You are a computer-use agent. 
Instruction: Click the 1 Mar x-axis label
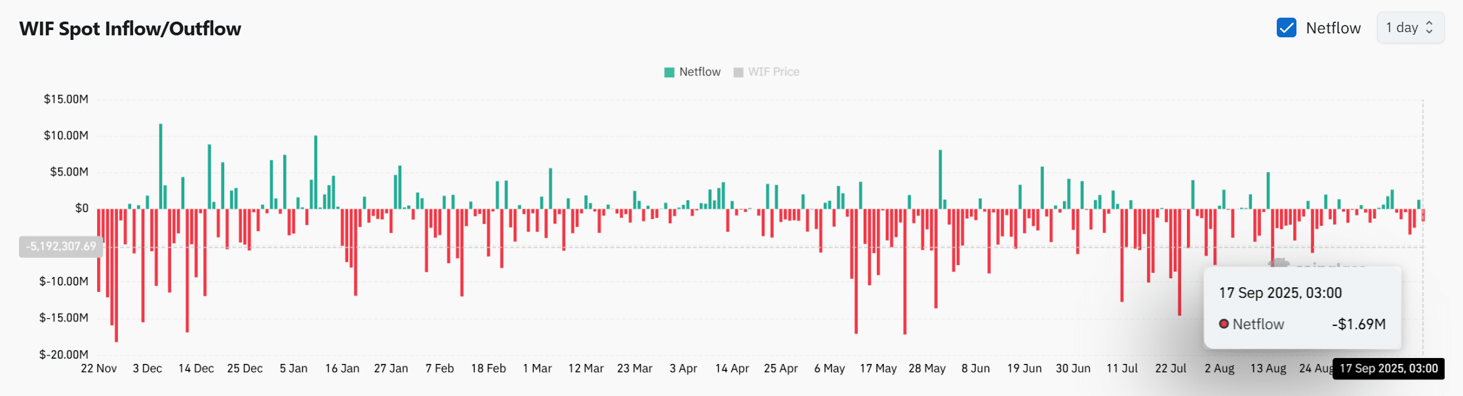coord(537,369)
